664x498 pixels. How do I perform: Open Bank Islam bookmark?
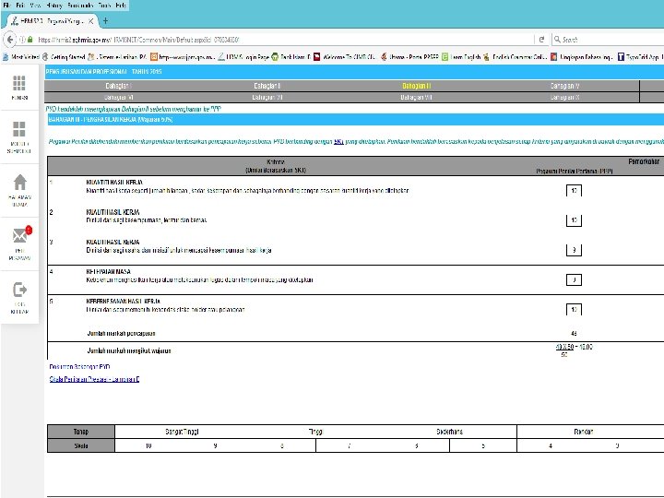click(x=291, y=57)
